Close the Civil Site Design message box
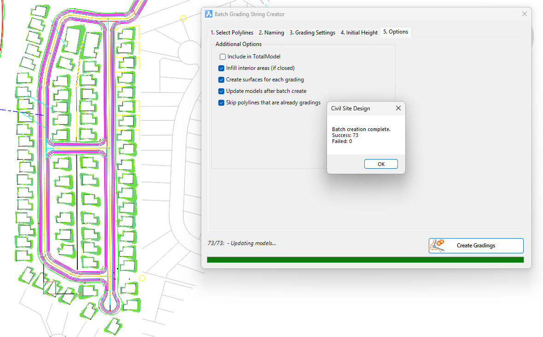 tap(398, 108)
